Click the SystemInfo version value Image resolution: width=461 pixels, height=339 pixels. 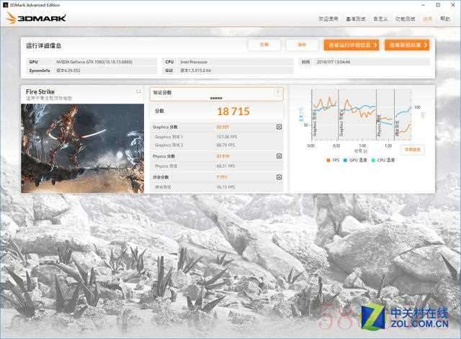coord(68,71)
